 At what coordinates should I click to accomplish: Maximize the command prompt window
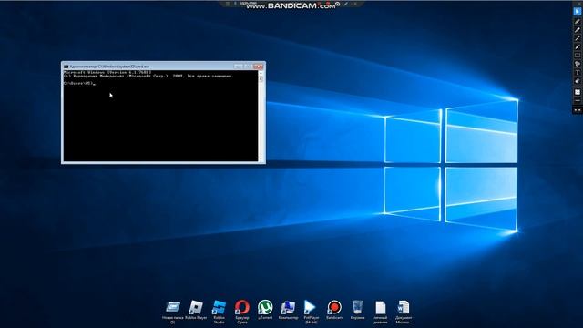click(x=248, y=67)
